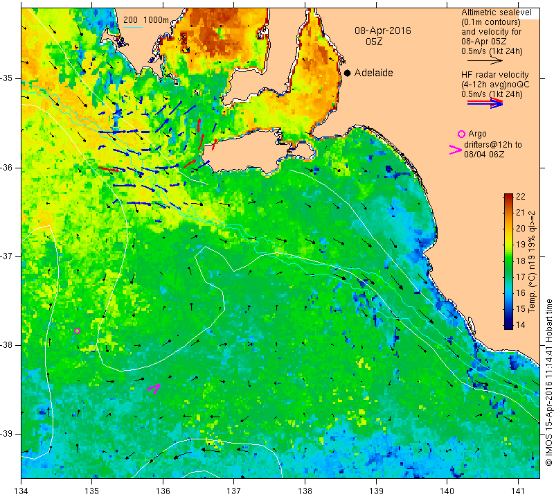Viewport: 554px width, 499px height.
Task: Click the '0.5m/s (1kt 24h)' text under altimetric legend
Action: (492, 51)
